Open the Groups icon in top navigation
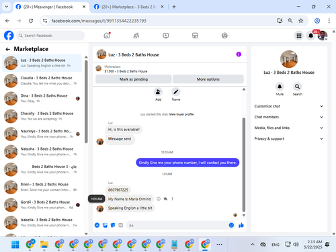This screenshot has height=252, width=336. (224, 36)
